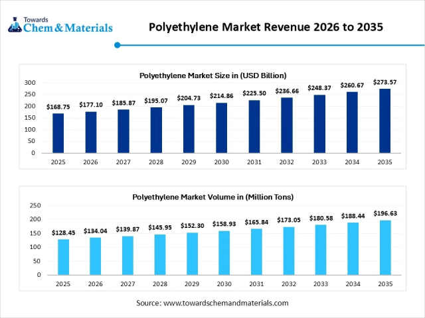Viewport: 425px width, 318px height.
Task: Click the Towards Chem & Materials flask logo icon
Action: pyautogui.click(x=15, y=26)
